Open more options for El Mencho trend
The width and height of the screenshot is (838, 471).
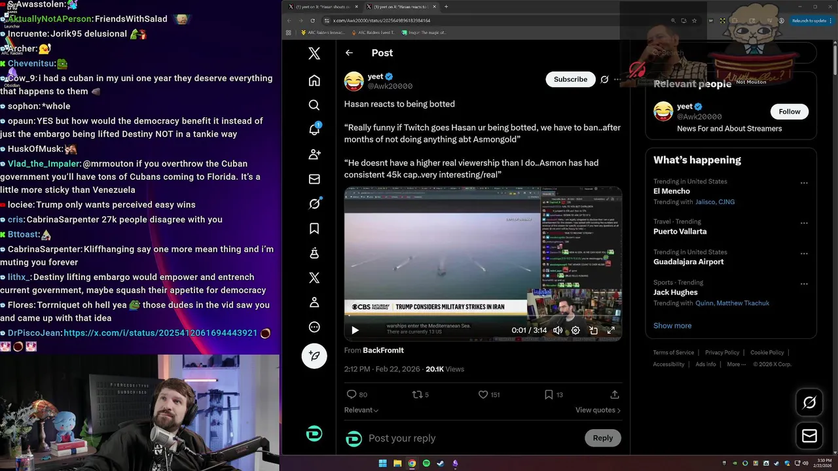[804, 183]
